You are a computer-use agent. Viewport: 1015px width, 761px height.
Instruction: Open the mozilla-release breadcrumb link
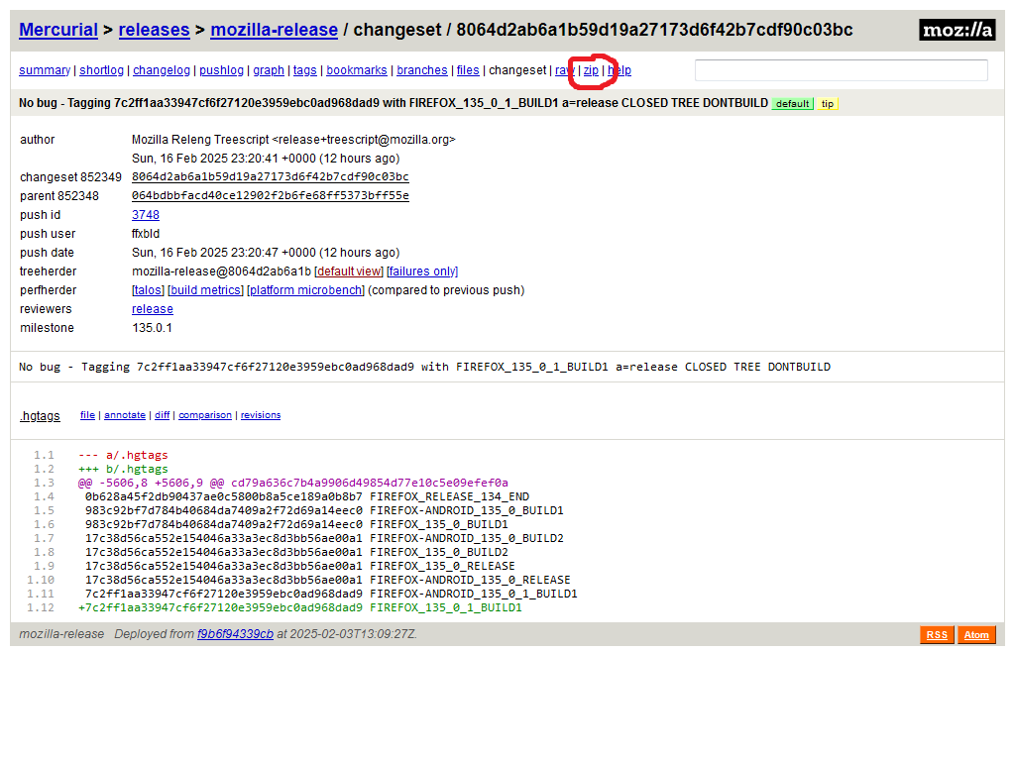pyautogui.click(x=274, y=30)
